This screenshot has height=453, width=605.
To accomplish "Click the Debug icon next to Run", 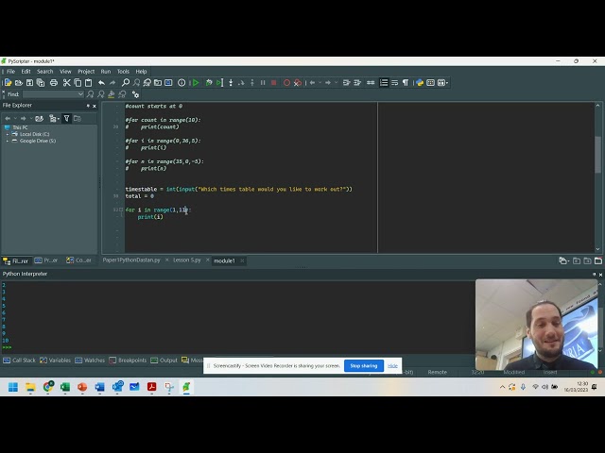I will click(209, 82).
